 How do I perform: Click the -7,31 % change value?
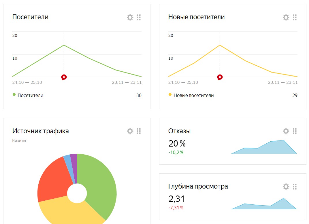coord(176,208)
